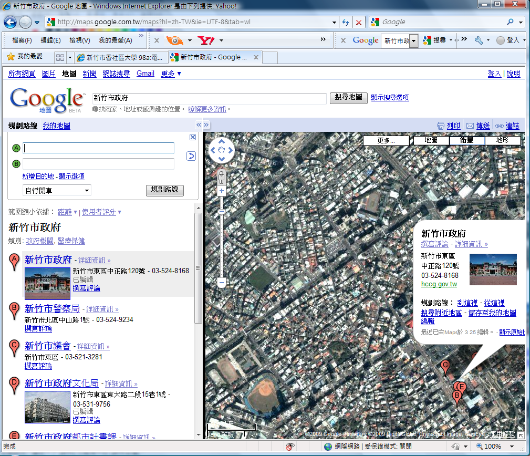Zoom out with the map minus button
Image resolution: width=530 pixels, height=456 pixels.
point(222,282)
